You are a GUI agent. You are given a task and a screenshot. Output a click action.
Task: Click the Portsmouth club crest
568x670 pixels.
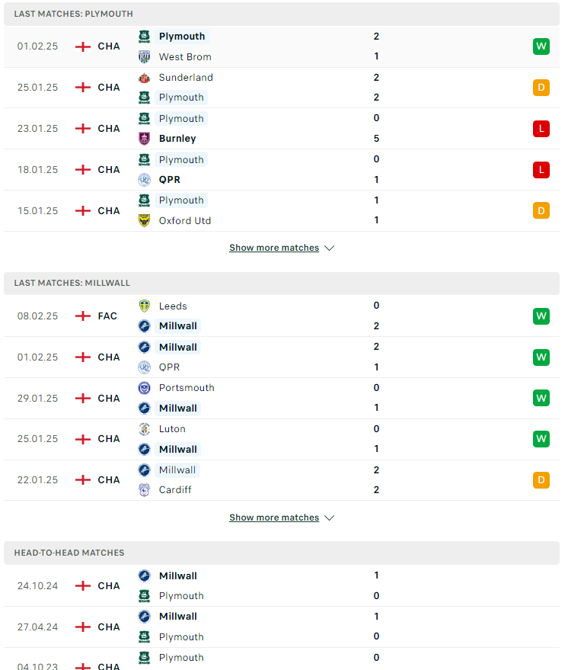(x=144, y=388)
